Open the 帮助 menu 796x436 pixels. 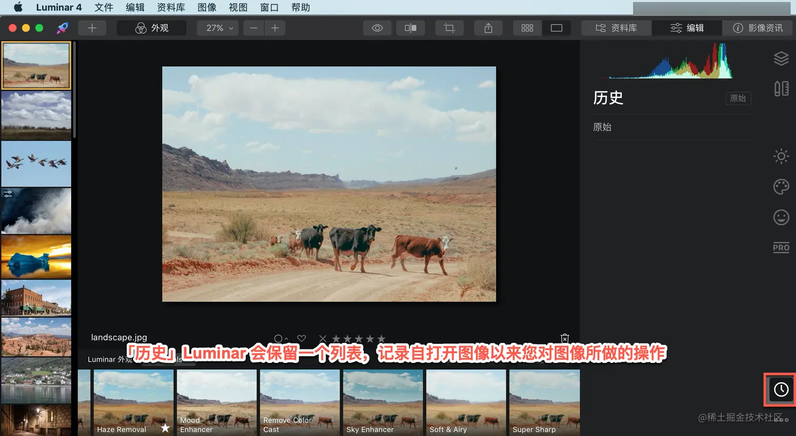click(301, 7)
